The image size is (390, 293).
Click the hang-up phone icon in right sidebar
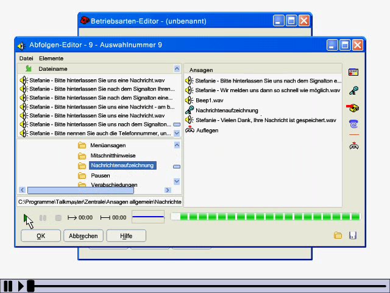pos(354,146)
